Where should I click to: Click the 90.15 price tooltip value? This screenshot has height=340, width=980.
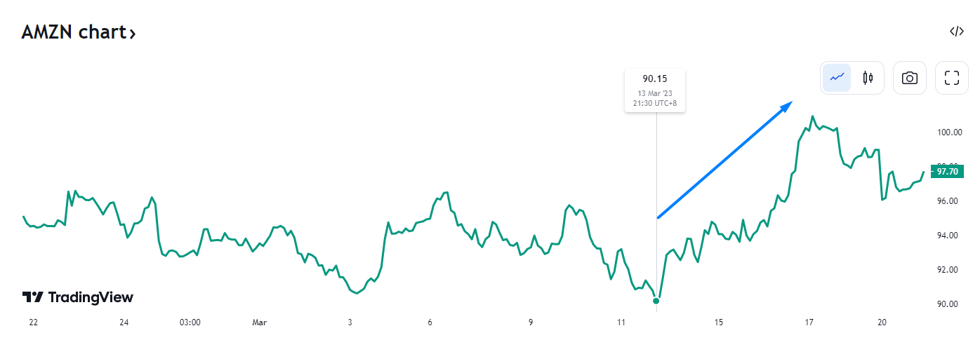655,78
